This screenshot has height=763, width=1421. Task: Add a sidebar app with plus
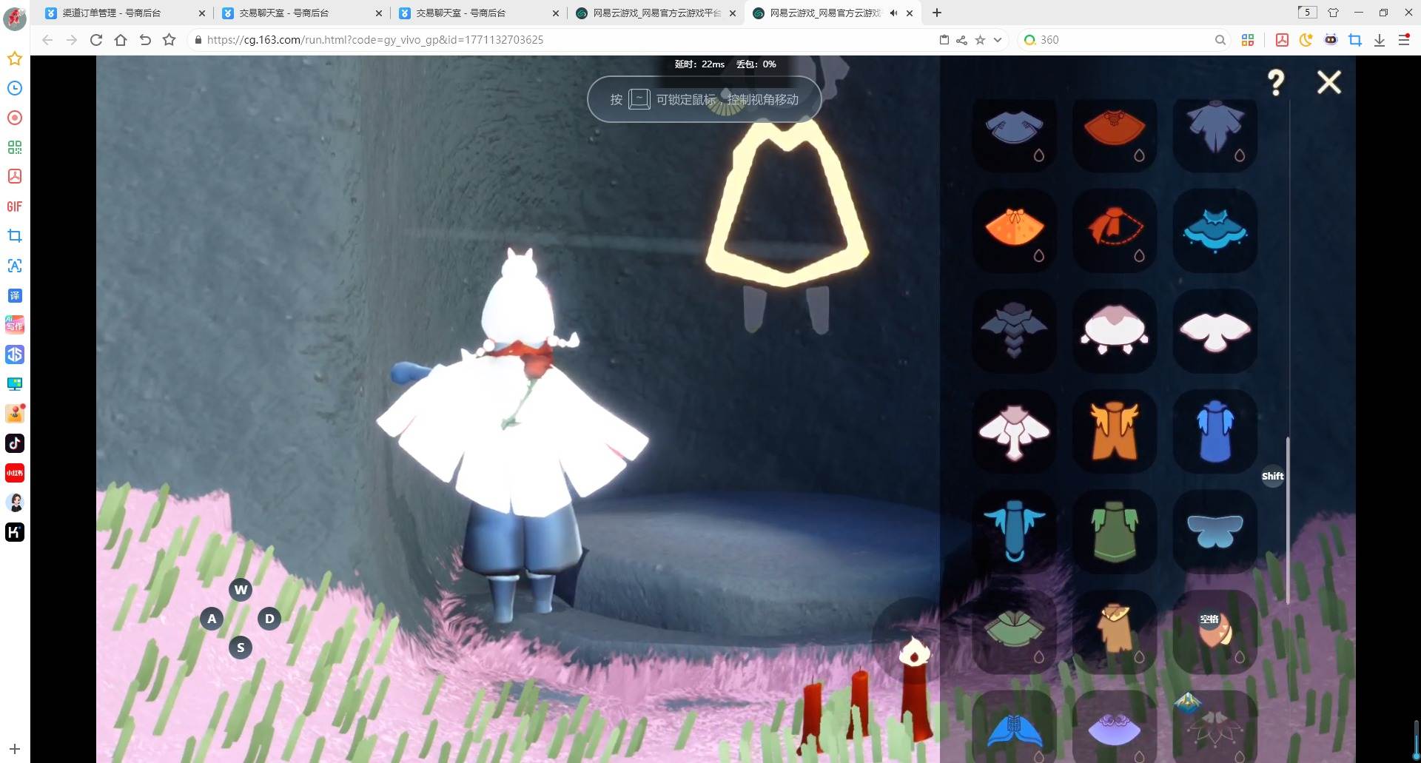point(15,749)
